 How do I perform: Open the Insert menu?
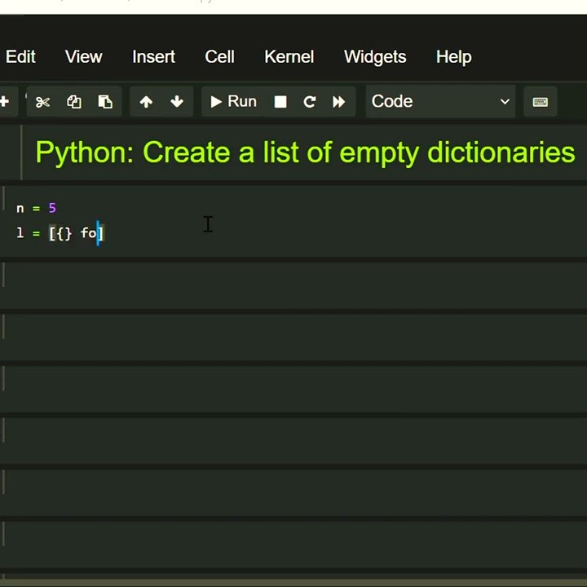[x=153, y=57]
